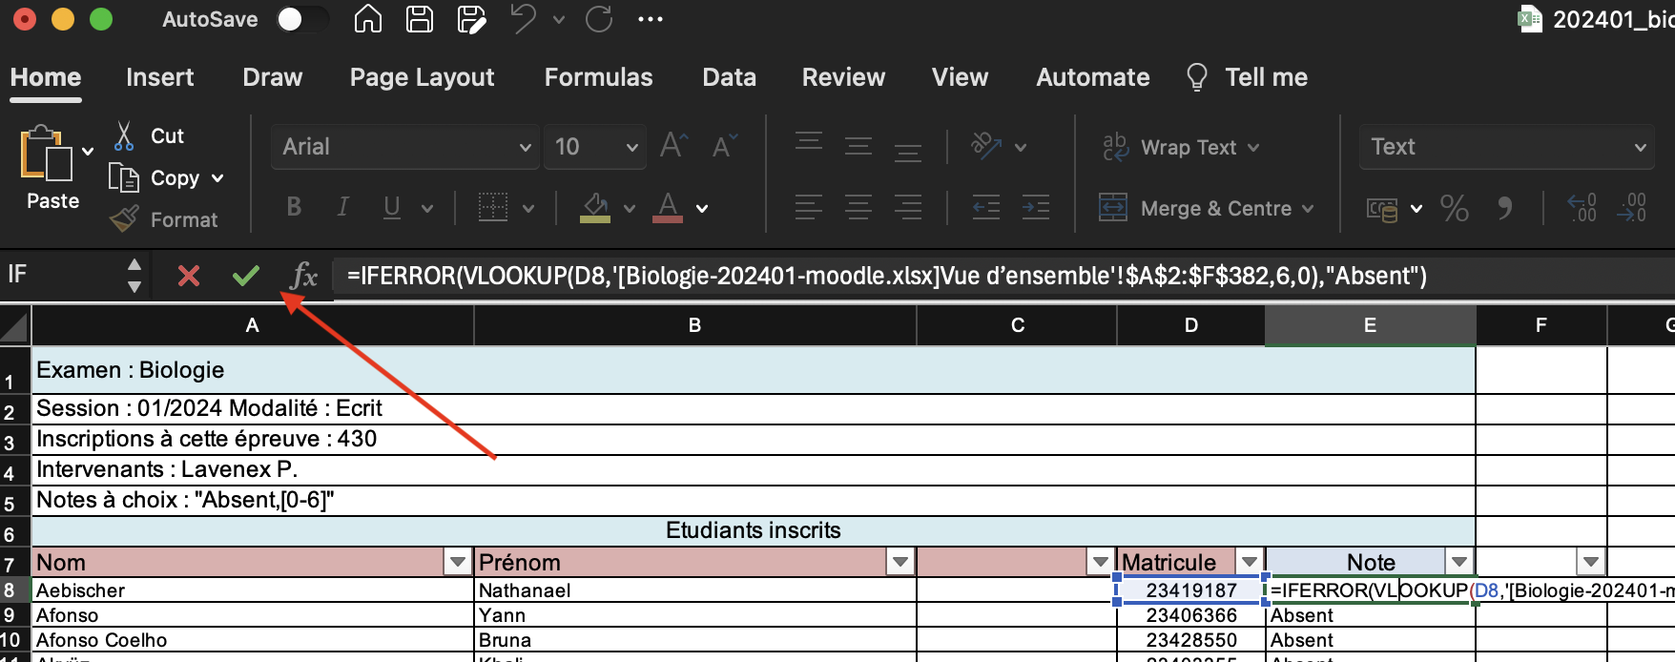Open the Matricule column filter
The image size is (1675, 662).
point(1249,562)
